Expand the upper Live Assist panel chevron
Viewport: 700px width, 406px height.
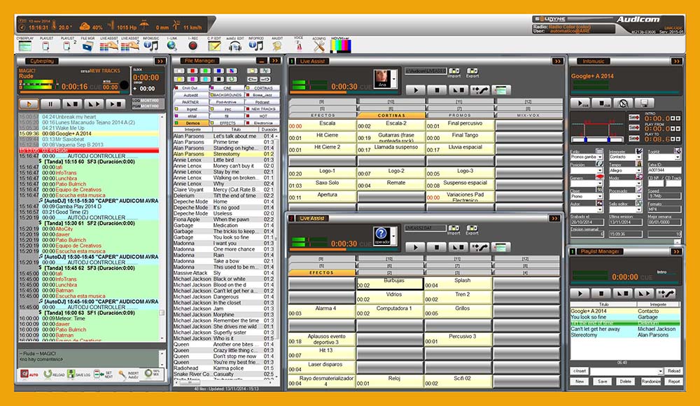(557, 61)
